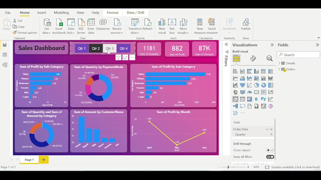Select the Page 1 tab
Screen dimensions: 321x180
(29, 160)
